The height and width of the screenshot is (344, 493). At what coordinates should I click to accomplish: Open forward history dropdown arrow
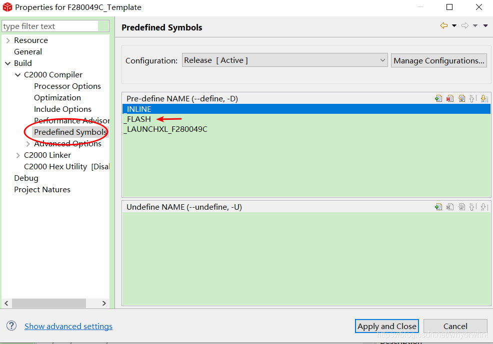point(475,26)
